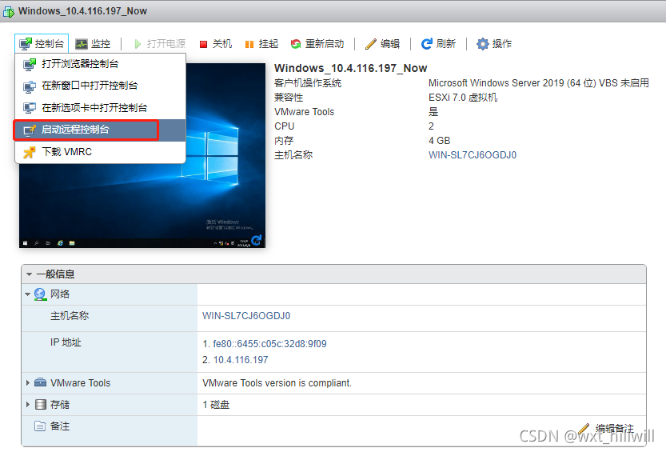The width and height of the screenshot is (666, 452).
Task: Click the 挂起 suspend button
Action: (x=261, y=44)
